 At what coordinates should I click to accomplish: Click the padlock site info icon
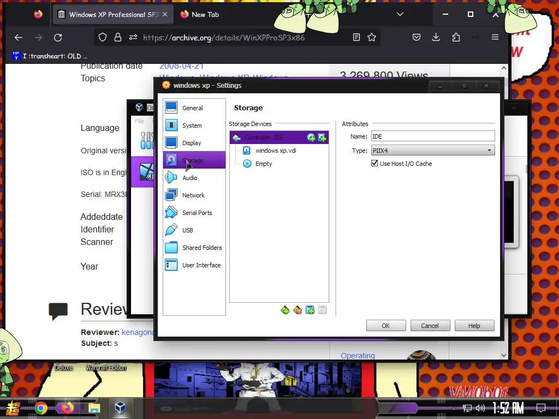118,38
